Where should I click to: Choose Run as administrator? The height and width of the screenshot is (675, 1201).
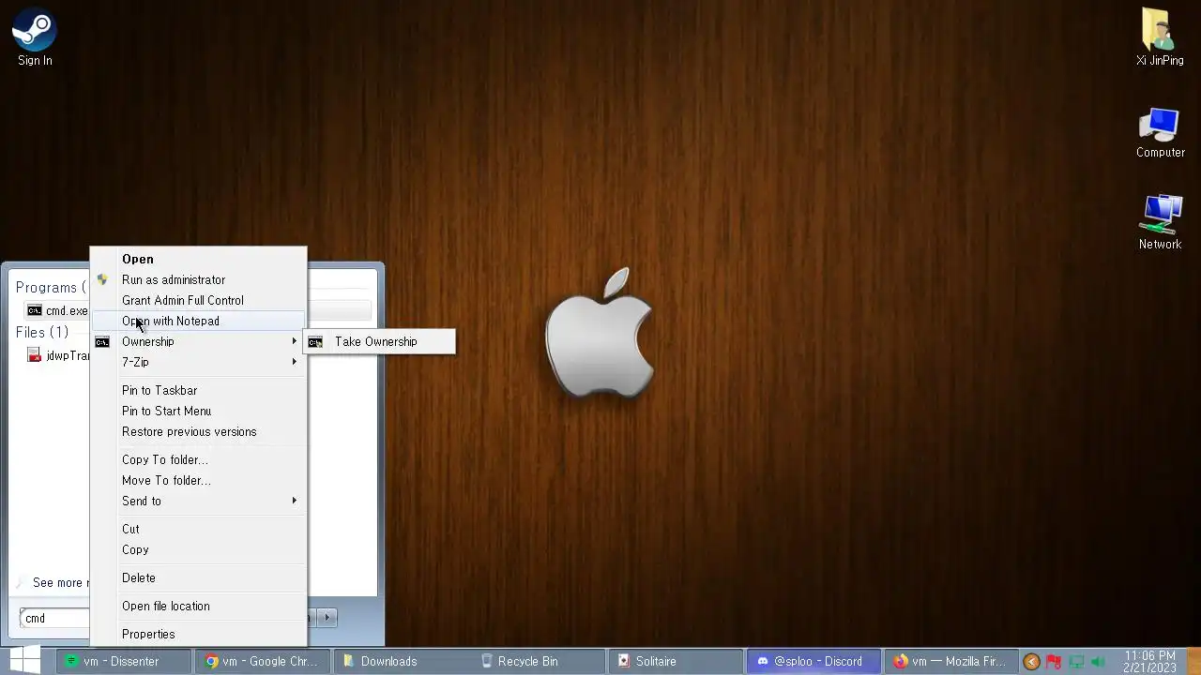tap(198, 279)
